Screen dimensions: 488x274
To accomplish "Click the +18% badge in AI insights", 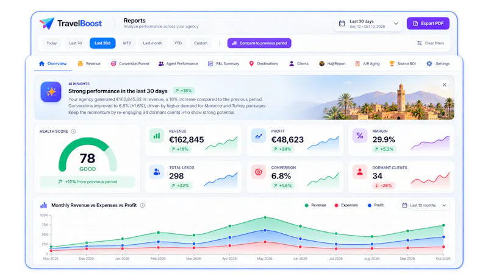I will pyautogui.click(x=184, y=91).
